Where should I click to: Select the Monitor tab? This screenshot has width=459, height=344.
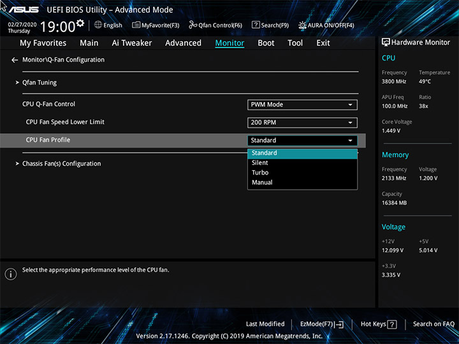[x=229, y=43]
